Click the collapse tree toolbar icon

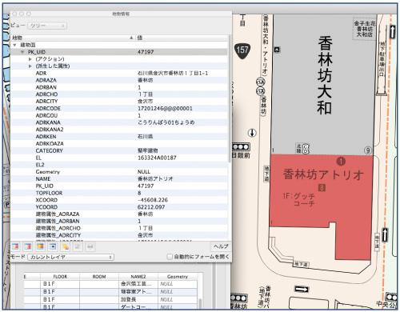coord(28,246)
